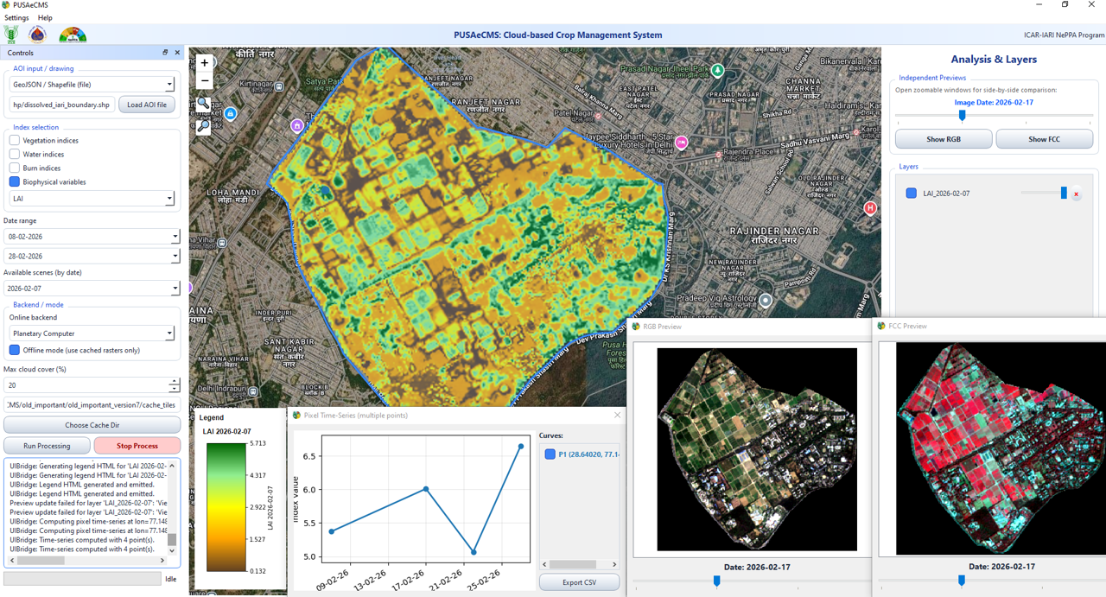Click the Load AOI file button
Viewport: 1106px width, 597px height.
coord(147,105)
